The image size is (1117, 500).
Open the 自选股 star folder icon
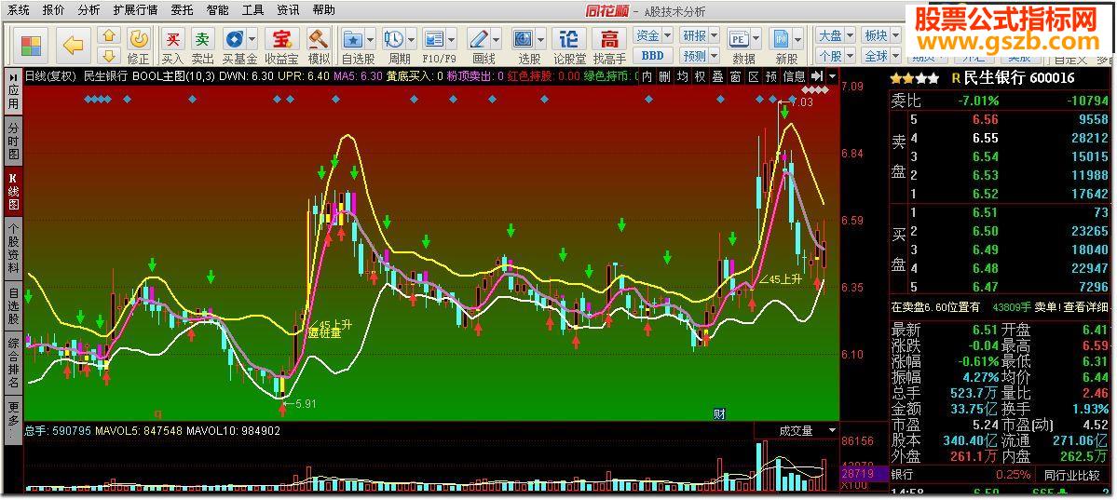(x=353, y=38)
